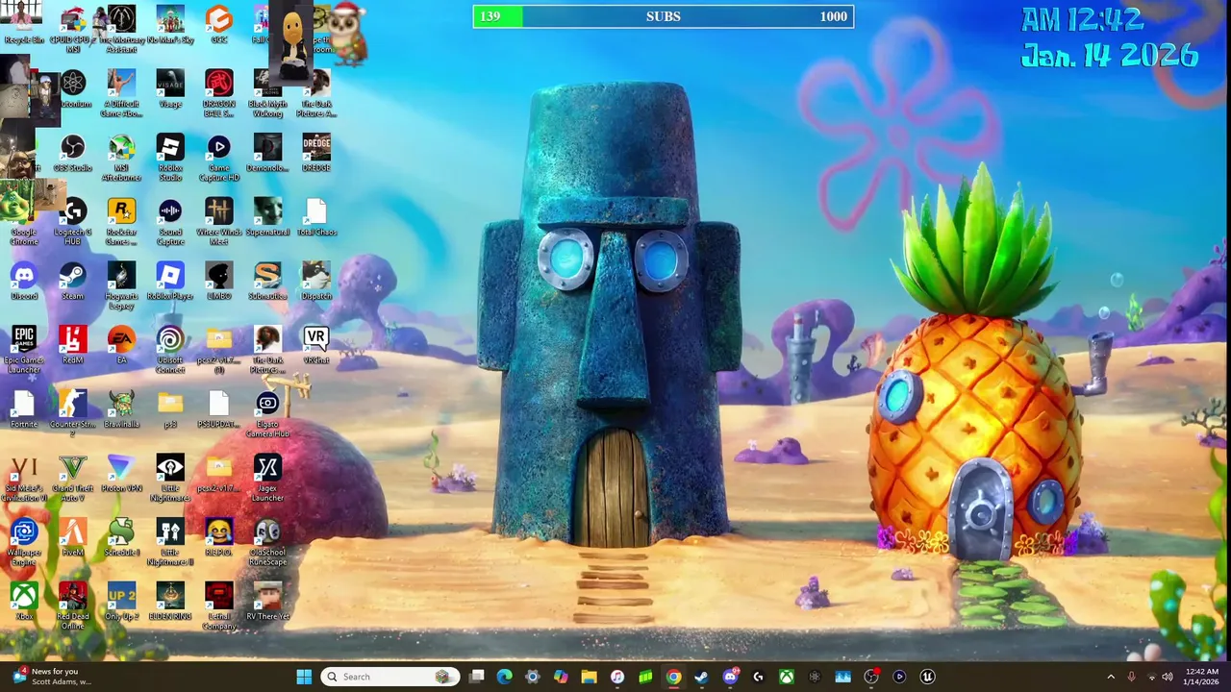Open the News for you widget
The width and height of the screenshot is (1231, 692).
tap(50, 677)
